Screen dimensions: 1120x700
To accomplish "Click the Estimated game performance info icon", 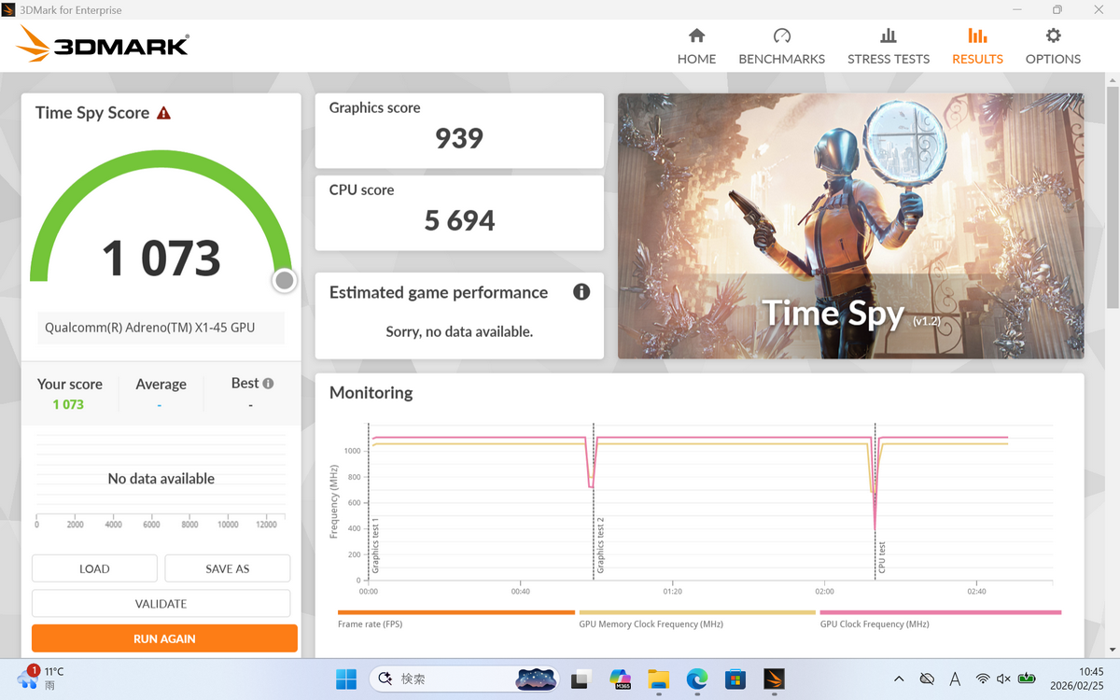I will point(581,292).
